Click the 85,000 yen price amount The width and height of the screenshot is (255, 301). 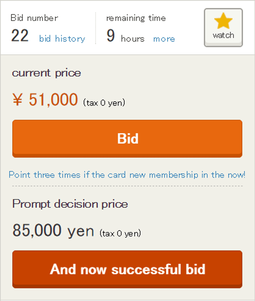(53, 231)
